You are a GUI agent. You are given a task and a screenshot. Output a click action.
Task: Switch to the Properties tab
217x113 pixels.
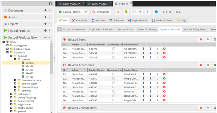click(80, 20)
